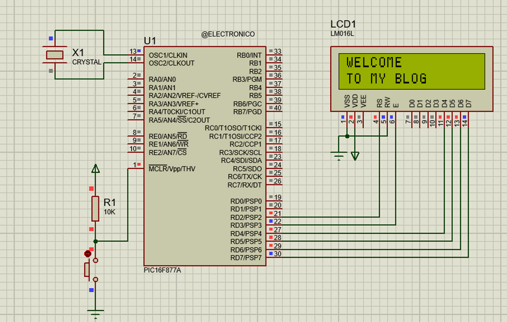The width and height of the screenshot is (507, 322).
Task: Select the ground symbol connected to LCD VSS
Action: click(339, 156)
